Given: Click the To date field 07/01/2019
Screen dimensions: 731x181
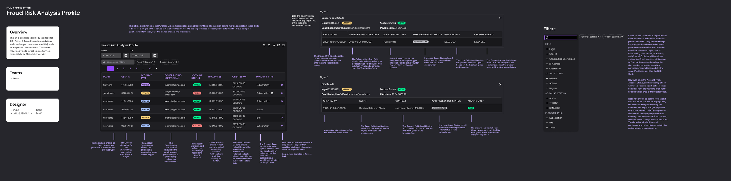Looking at the screenshot, I should (x=140, y=55).
